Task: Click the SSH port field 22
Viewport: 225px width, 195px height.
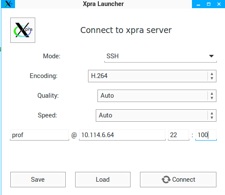Action: [x=179, y=135]
